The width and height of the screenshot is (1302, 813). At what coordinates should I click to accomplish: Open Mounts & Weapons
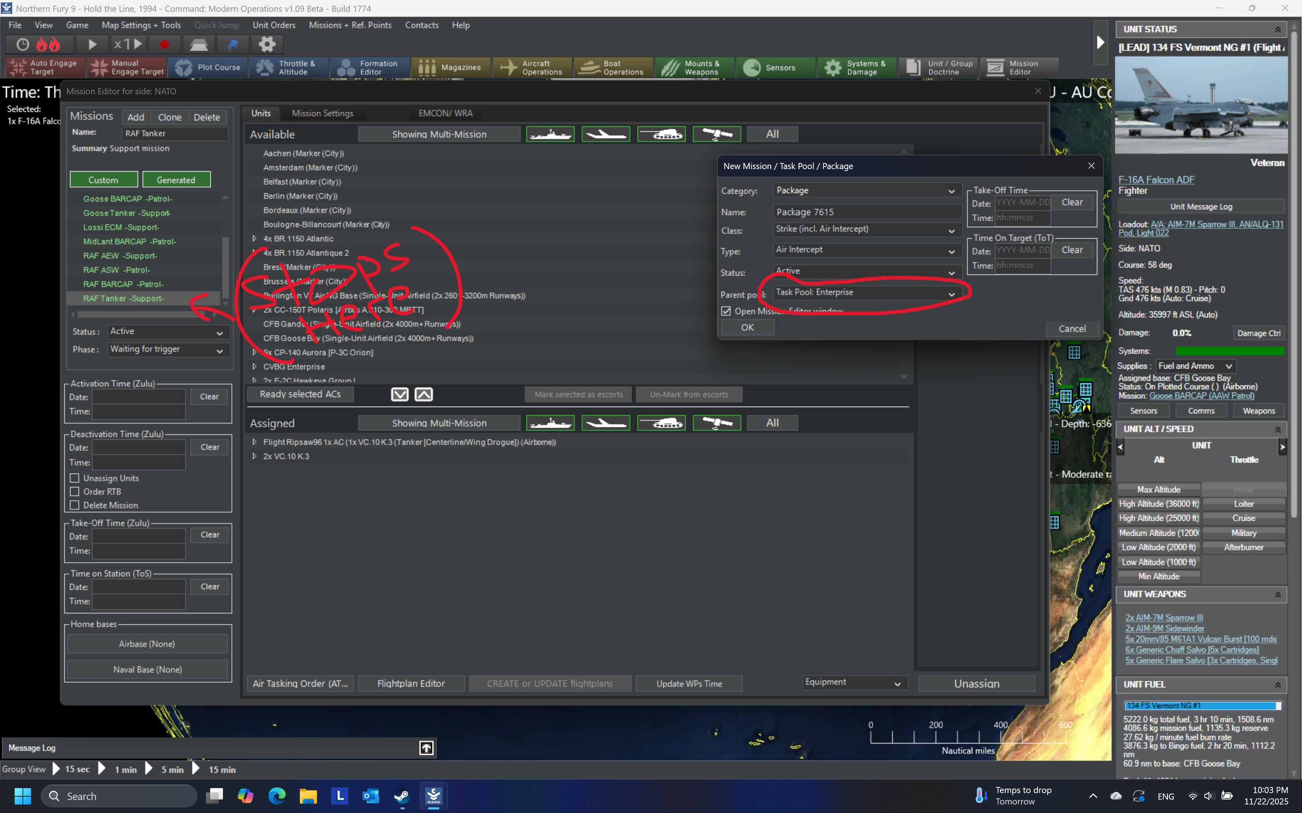695,67
